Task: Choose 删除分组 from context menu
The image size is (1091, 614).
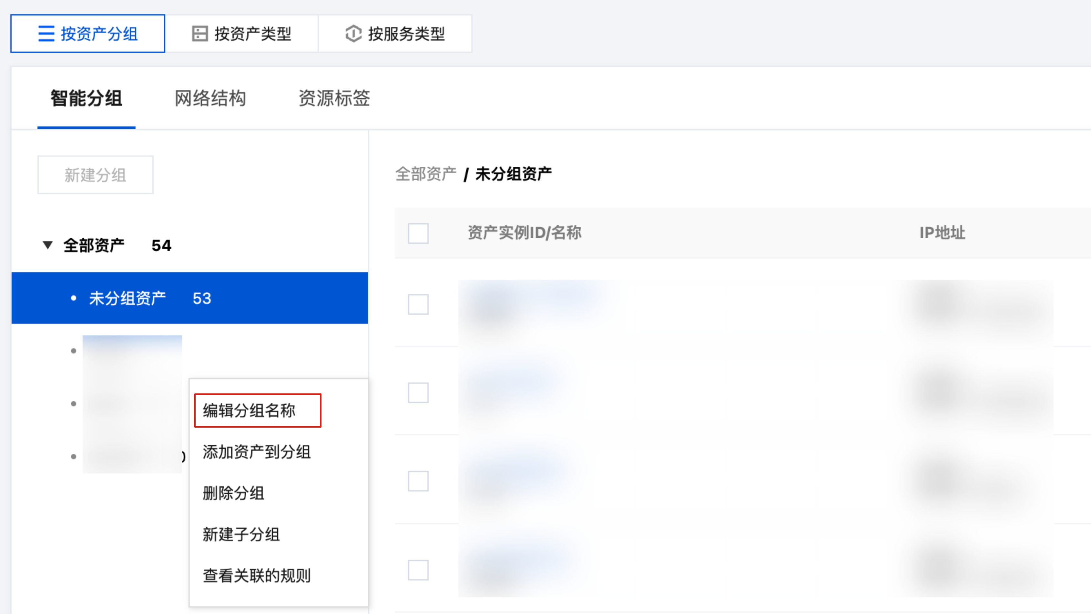Action: (x=233, y=493)
